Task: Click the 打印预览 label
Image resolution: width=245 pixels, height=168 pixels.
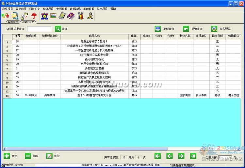Action: point(225,29)
